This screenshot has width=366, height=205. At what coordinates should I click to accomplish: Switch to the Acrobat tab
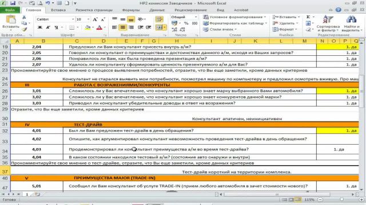[x=241, y=10]
